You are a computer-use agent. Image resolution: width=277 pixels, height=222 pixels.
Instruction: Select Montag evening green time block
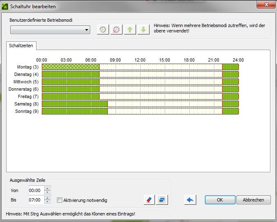tap(230, 67)
